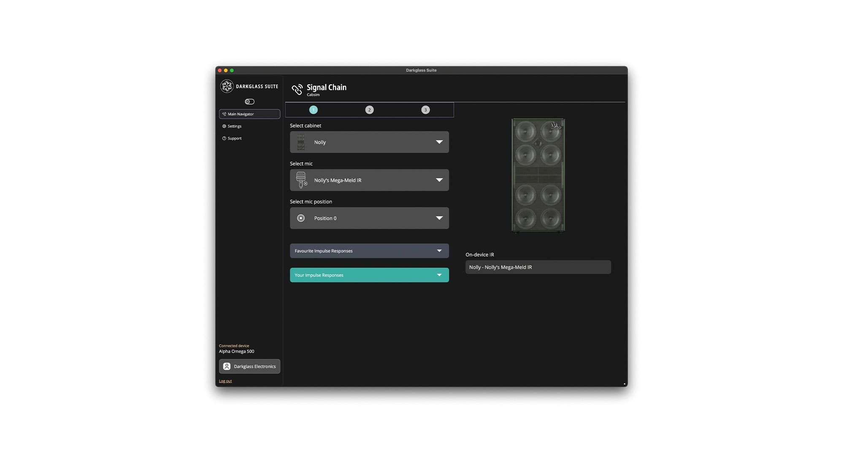Click the Signal Chain header icon

tap(297, 89)
